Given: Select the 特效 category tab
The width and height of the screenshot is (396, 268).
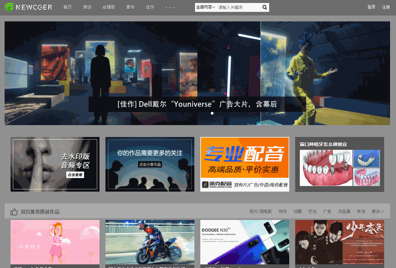Looking at the screenshot, I should [283, 211].
